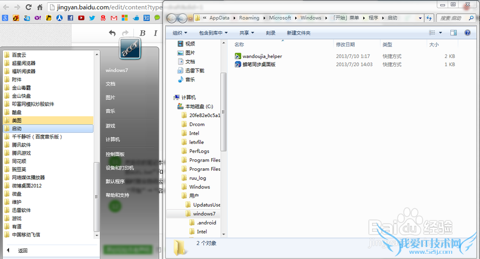Click the navigation pane vertical scrollbar

[x=224, y=112]
